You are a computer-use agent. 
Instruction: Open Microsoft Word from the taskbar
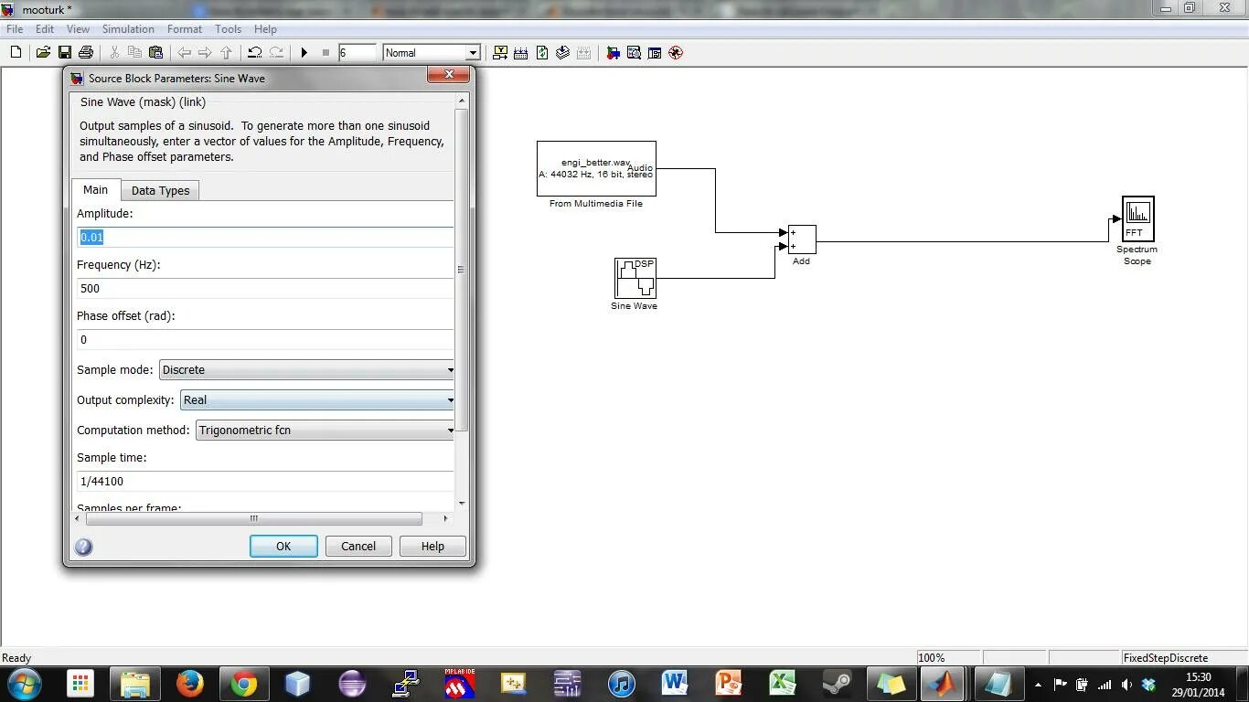675,684
